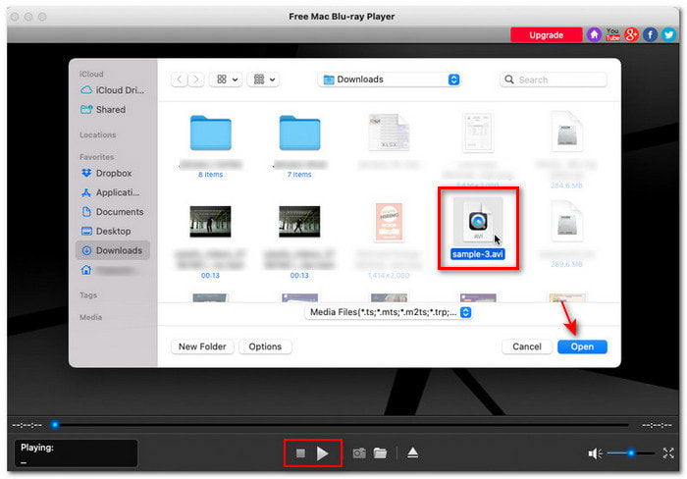The image size is (687, 479).
Task: Select the first 00:13 video thumbnail
Action: tap(210, 221)
